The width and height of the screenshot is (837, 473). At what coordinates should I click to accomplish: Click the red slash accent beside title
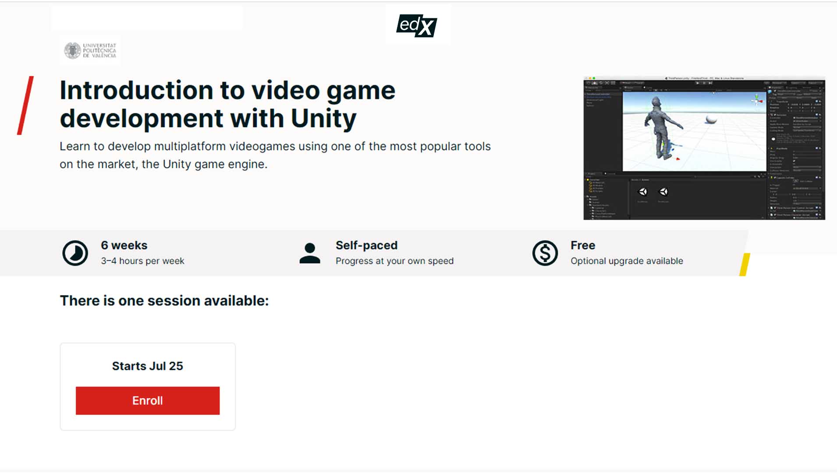(25, 106)
